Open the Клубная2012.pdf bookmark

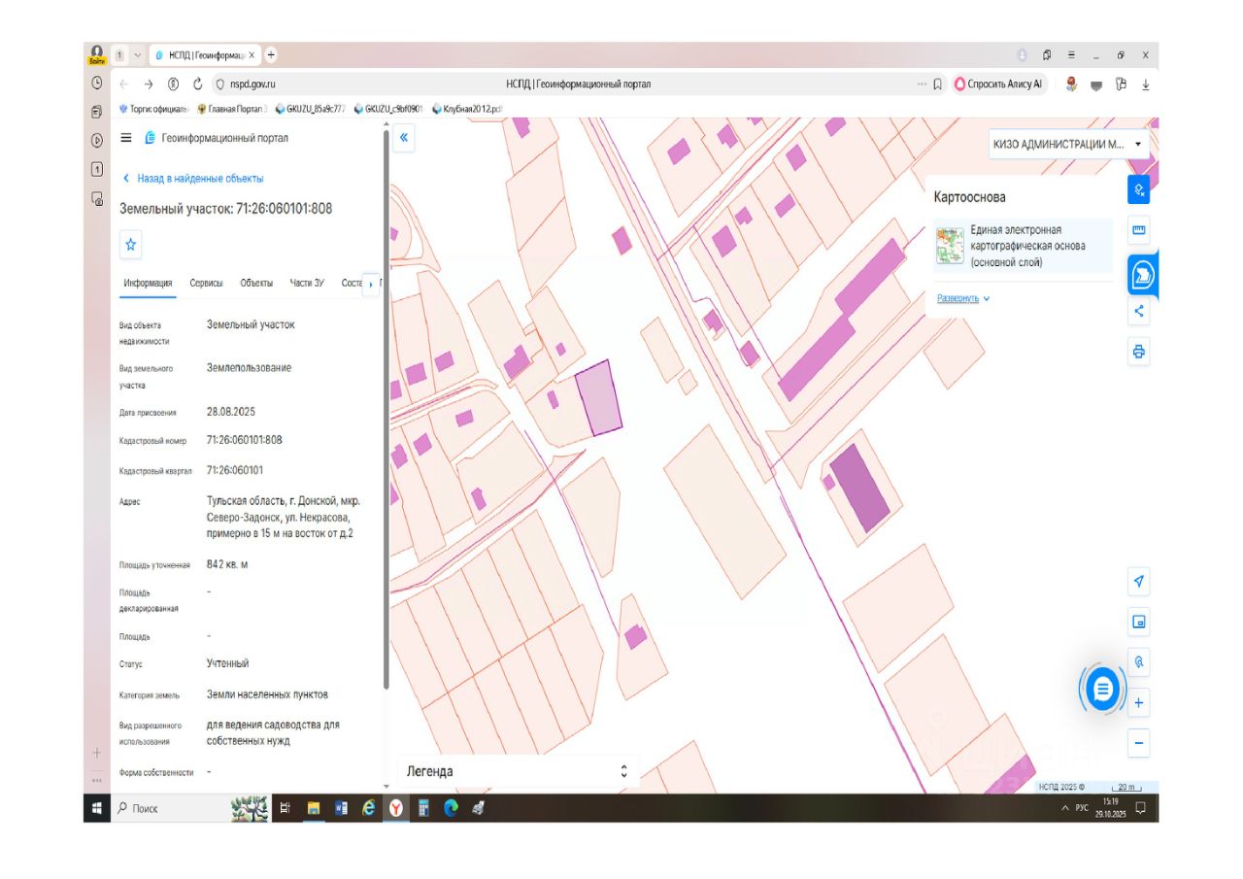pyautogui.click(x=467, y=109)
